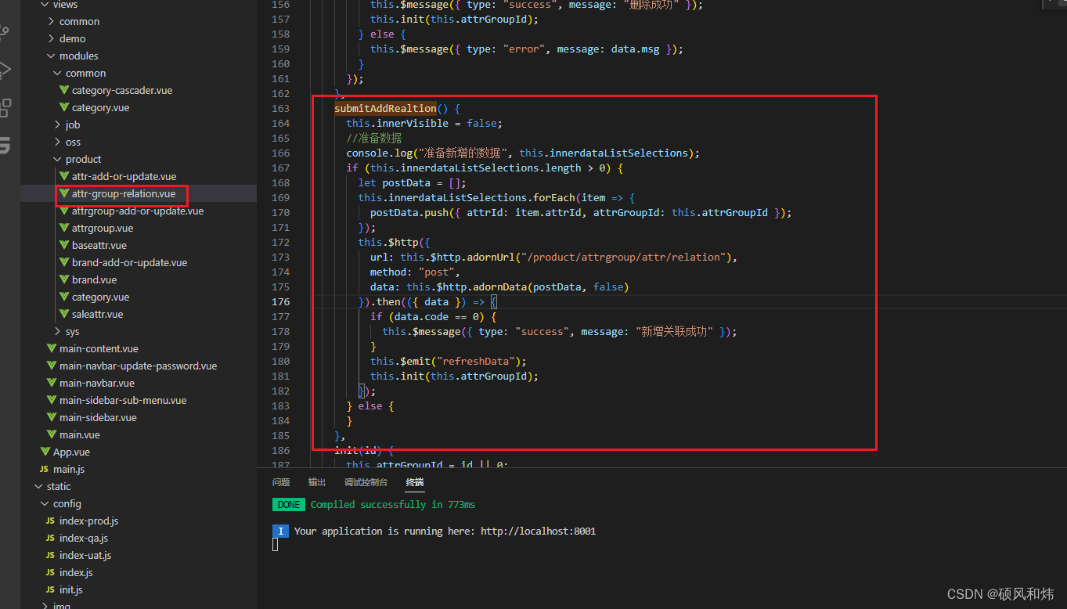Open the http://localhost:8001 link in terminal

pyautogui.click(x=538, y=532)
